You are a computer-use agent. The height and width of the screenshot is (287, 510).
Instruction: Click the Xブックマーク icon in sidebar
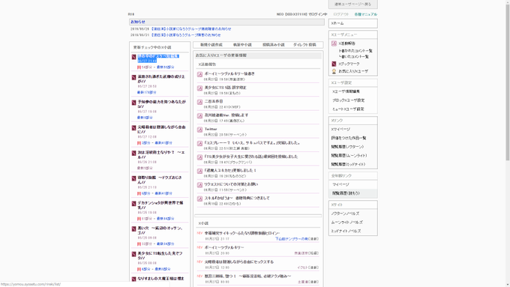(334, 64)
